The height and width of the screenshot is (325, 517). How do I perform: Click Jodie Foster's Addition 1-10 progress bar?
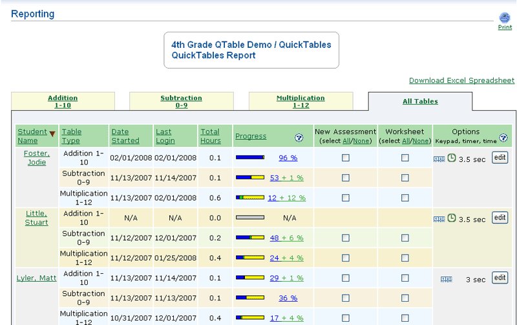point(250,157)
